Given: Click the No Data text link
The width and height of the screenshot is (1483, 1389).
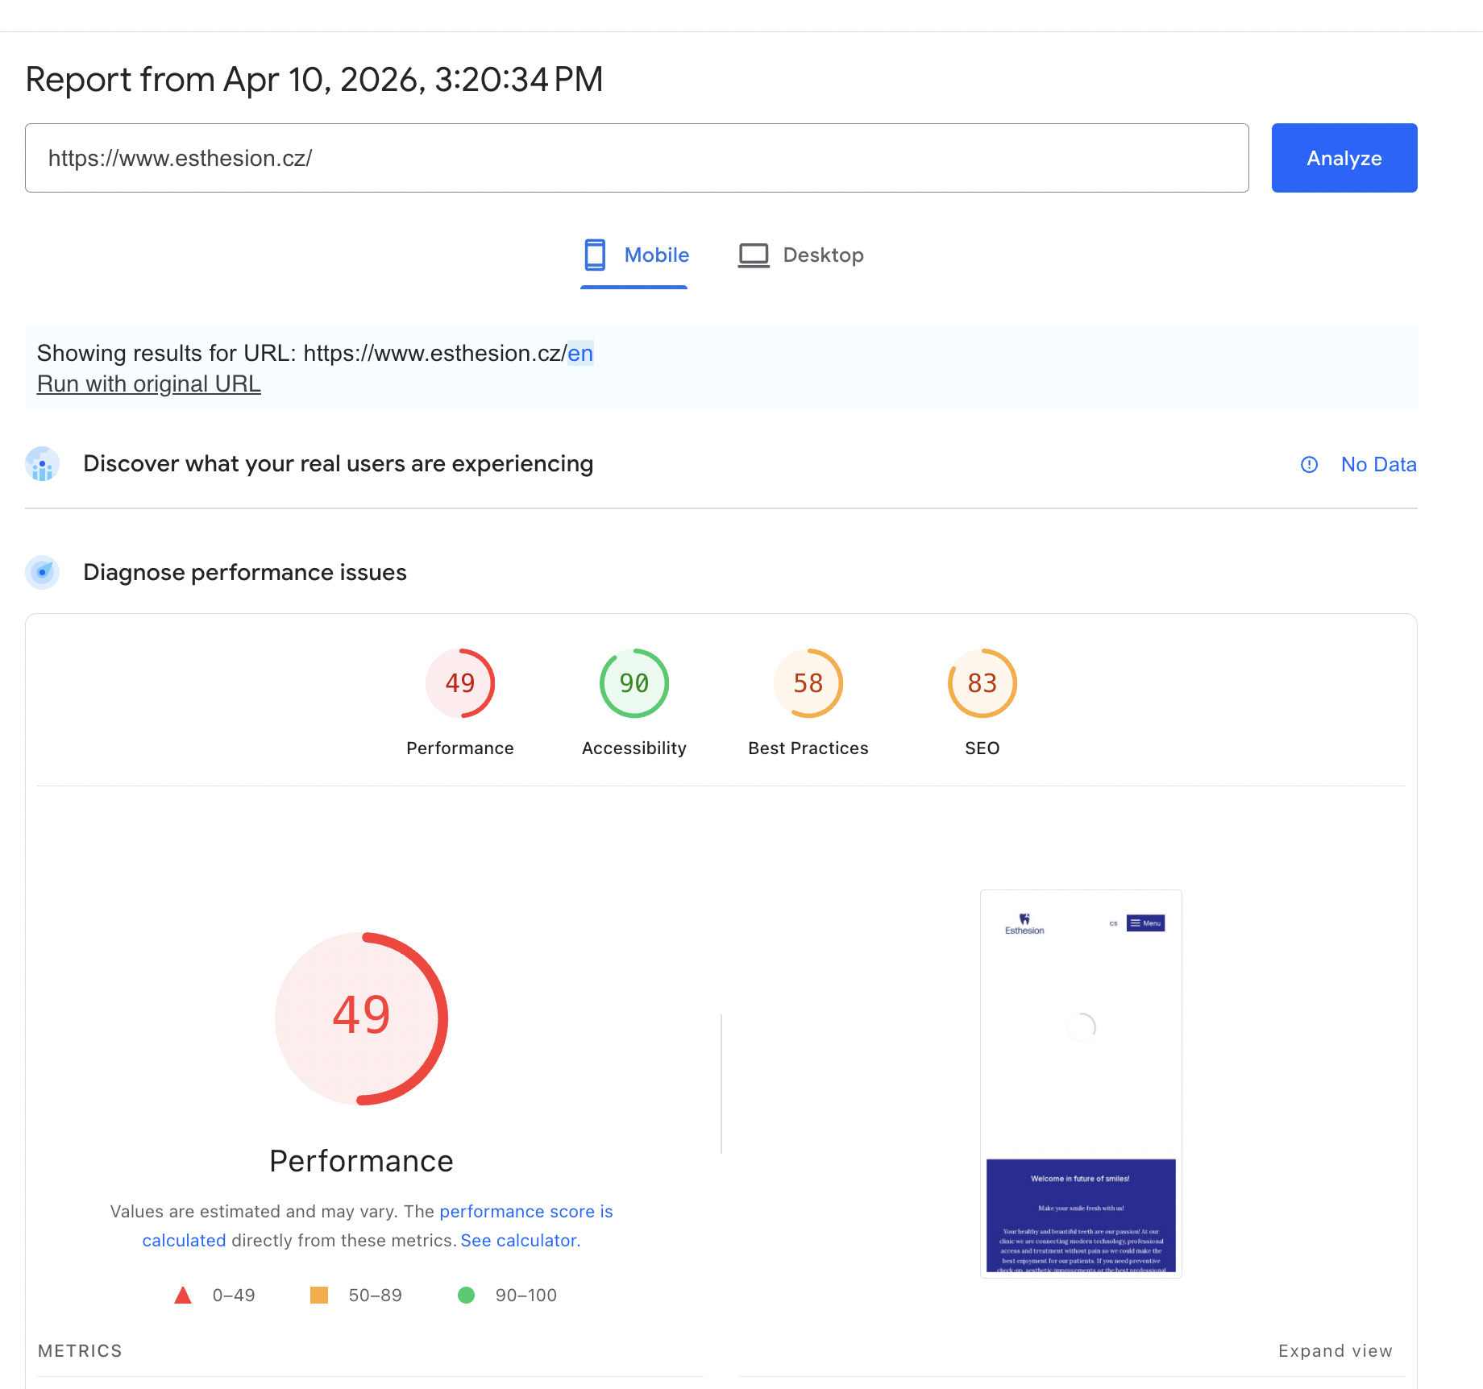Looking at the screenshot, I should 1378,465.
